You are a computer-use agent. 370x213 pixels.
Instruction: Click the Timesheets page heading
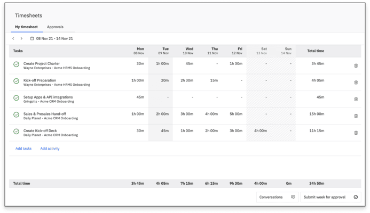coord(28,15)
